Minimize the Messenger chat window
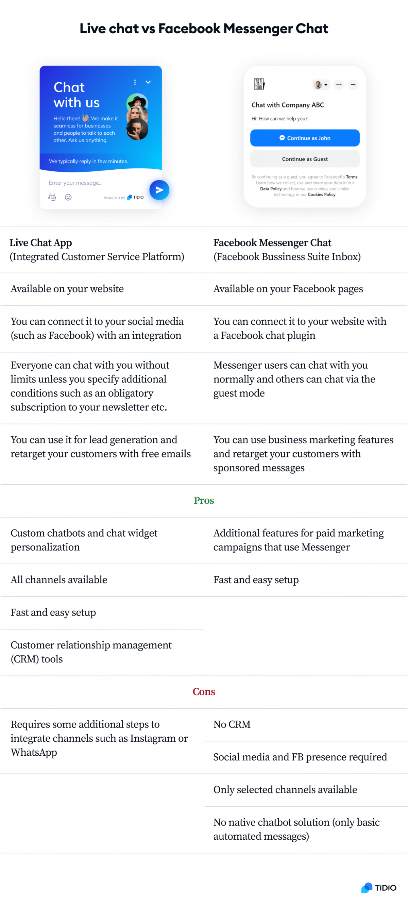Screen dimensions: 408x905 pos(354,85)
